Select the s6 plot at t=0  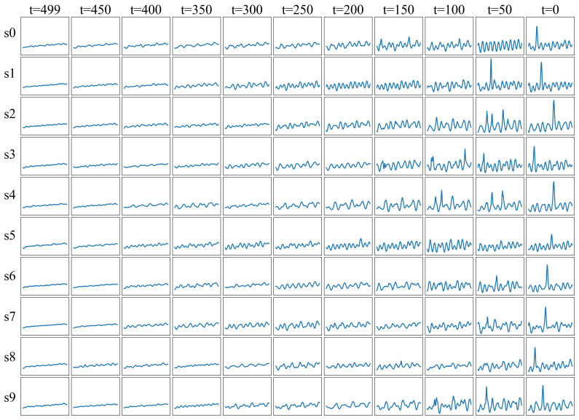click(550, 277)
